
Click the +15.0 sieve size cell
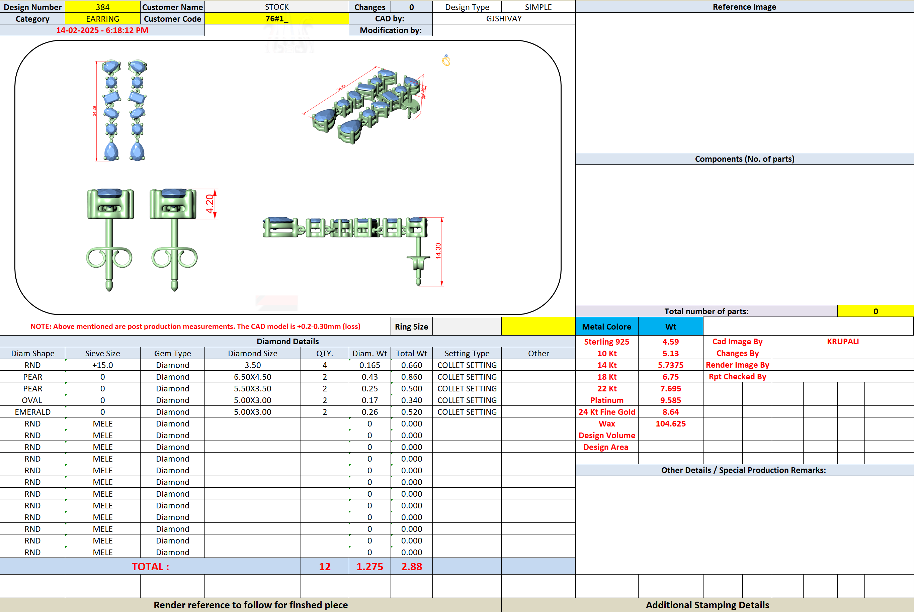[102, 365]
